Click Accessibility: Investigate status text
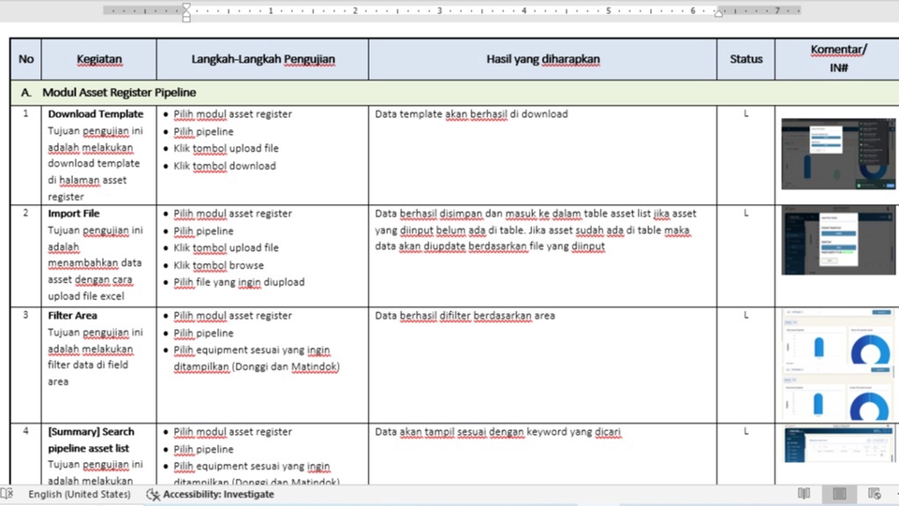 tap(218, 495)
